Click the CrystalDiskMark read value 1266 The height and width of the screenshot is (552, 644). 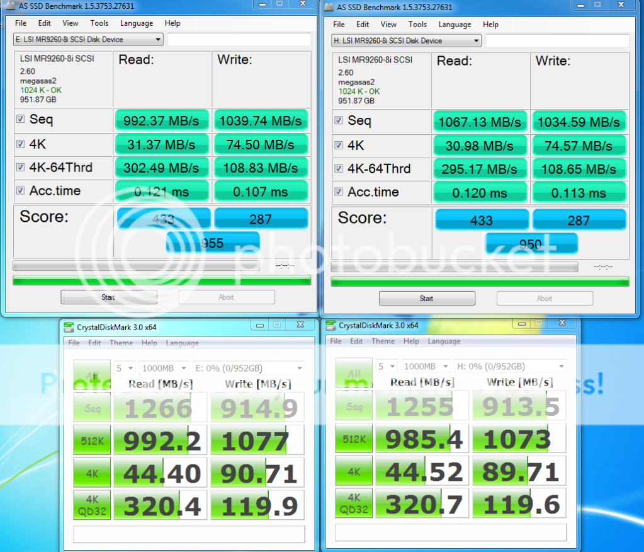click(159, 407)
